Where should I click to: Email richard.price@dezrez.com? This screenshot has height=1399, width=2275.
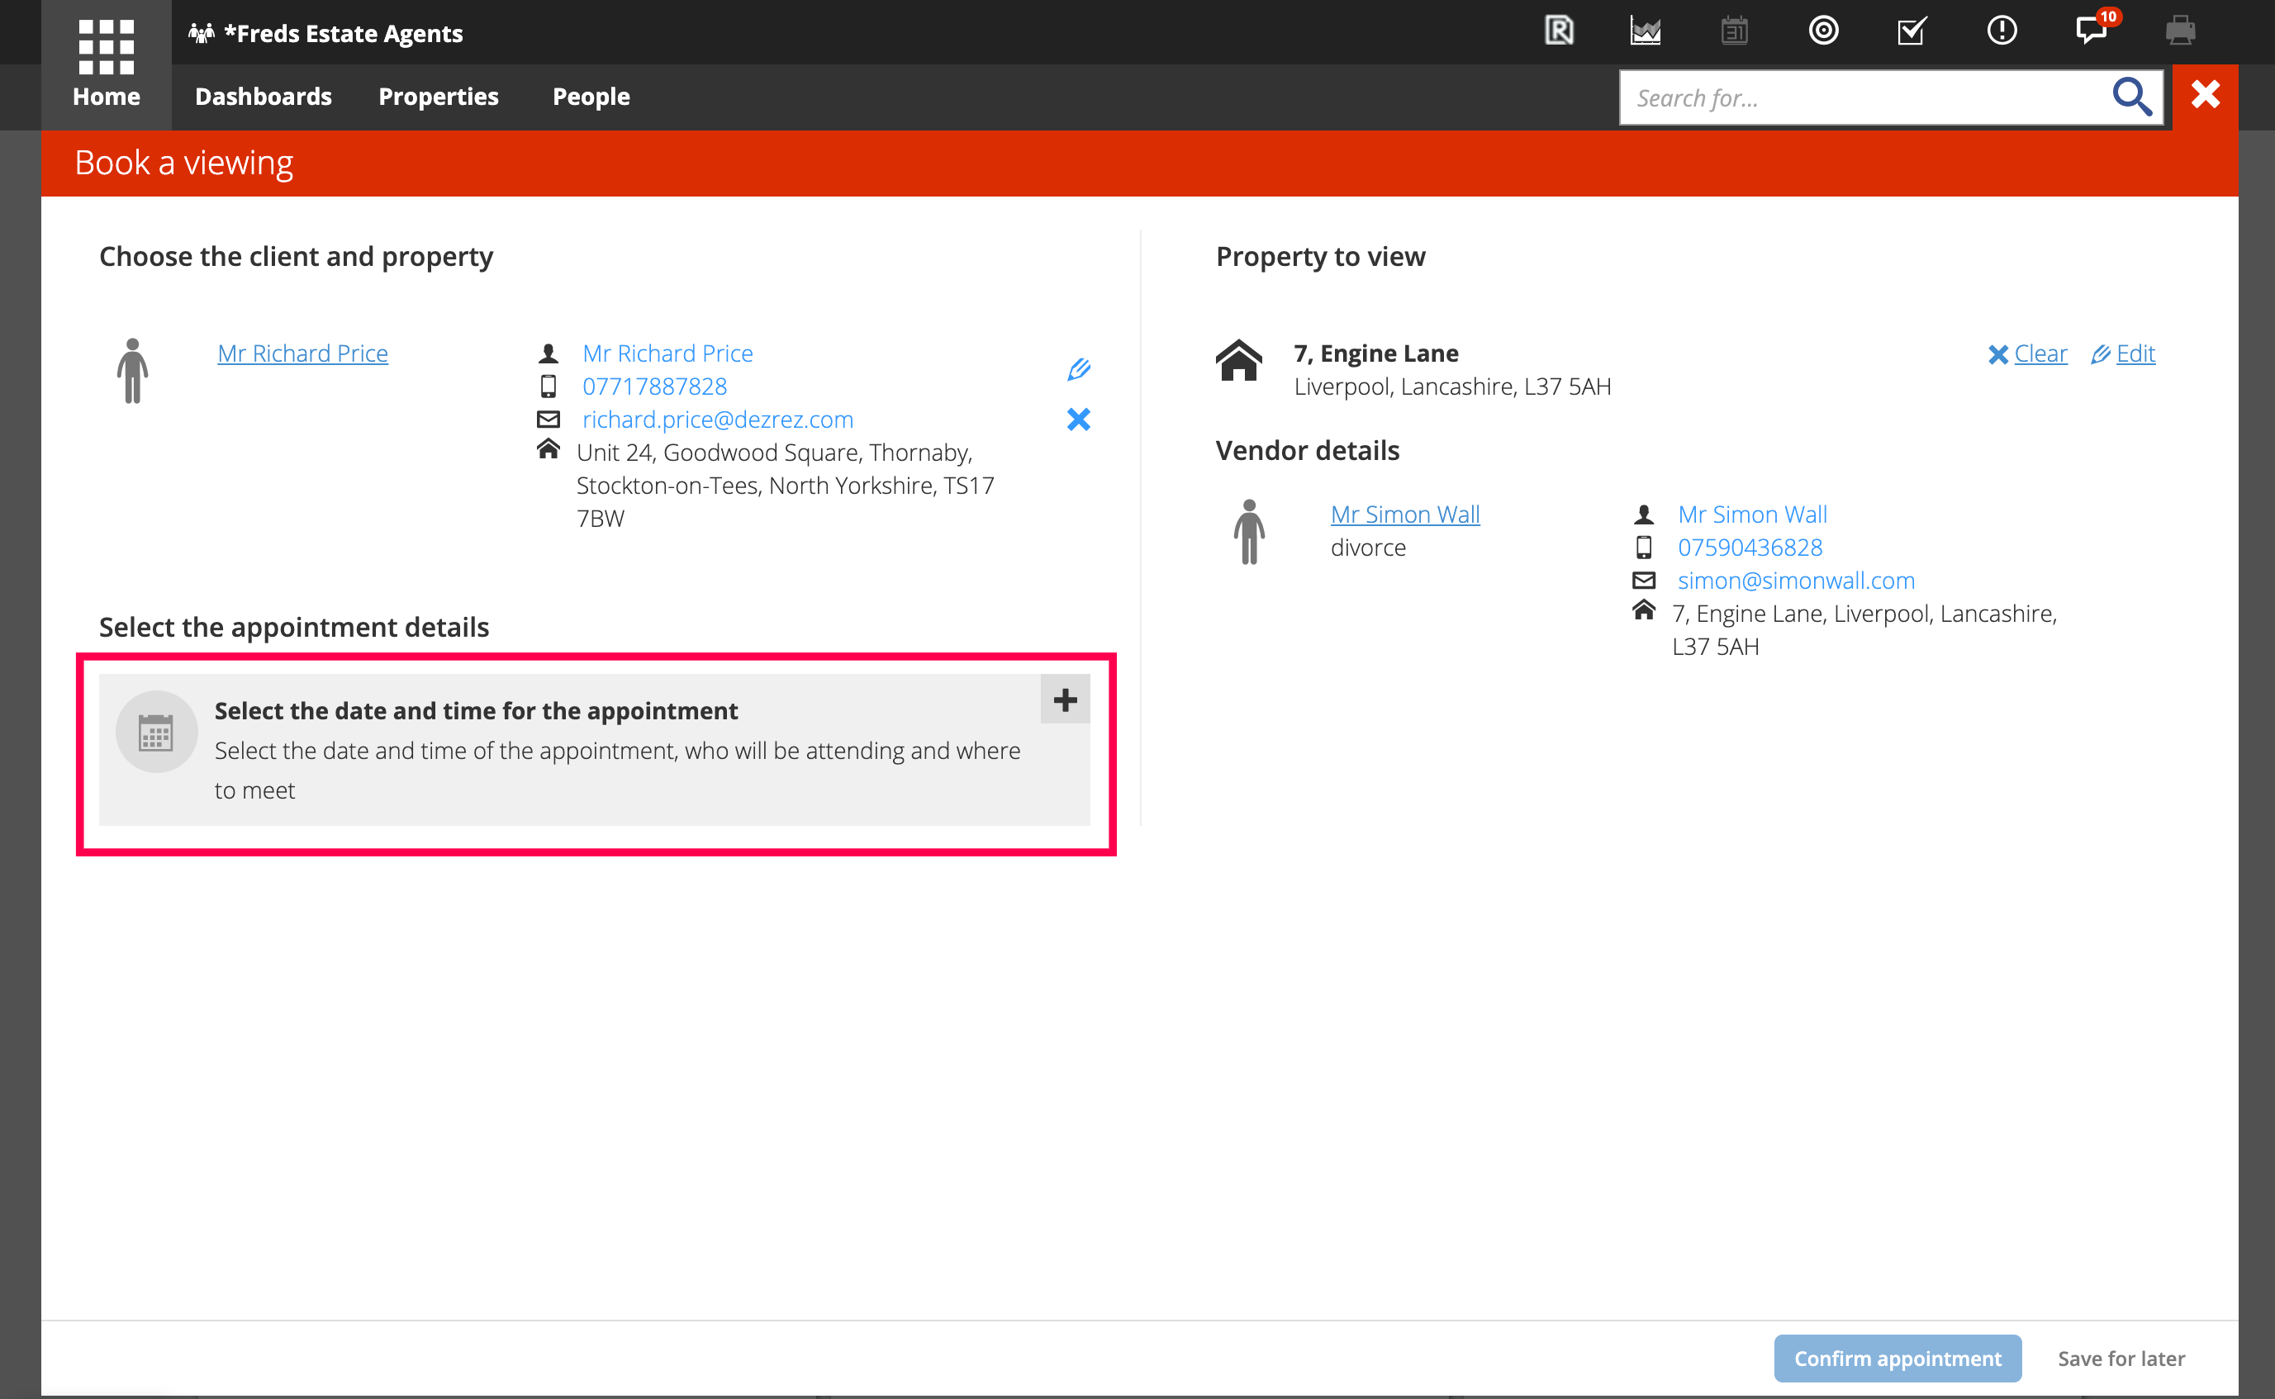click(717, 420)
